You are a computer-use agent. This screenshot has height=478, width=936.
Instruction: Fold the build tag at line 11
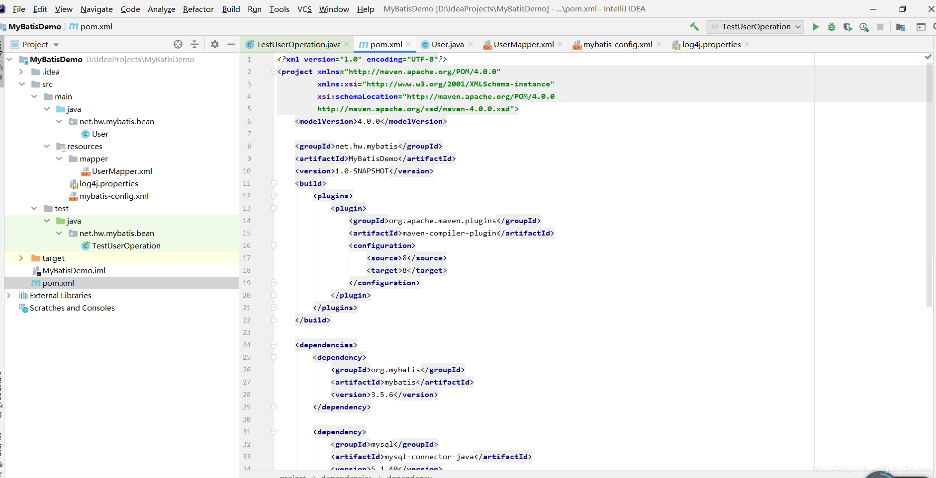(x=274, y=183)
